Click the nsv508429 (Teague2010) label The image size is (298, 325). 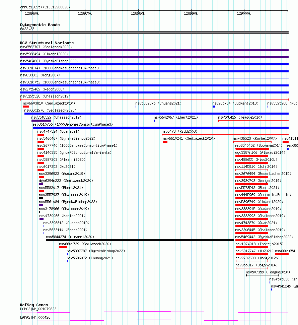(240, 118)
